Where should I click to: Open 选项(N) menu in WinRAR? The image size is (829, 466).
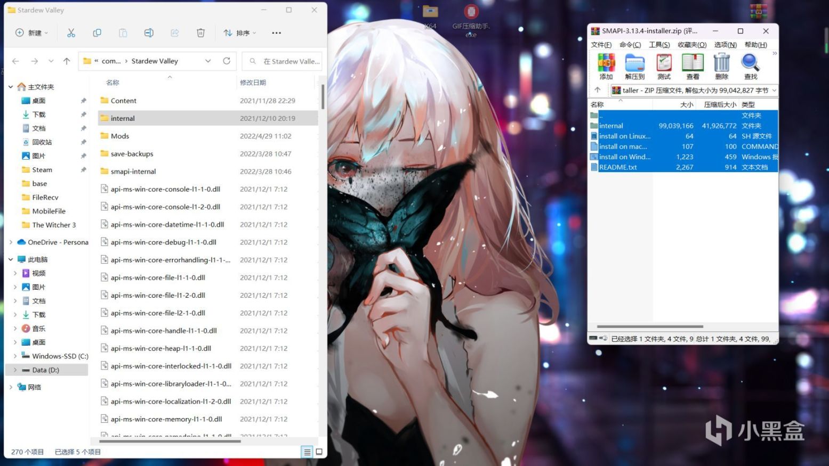[726, 45]
